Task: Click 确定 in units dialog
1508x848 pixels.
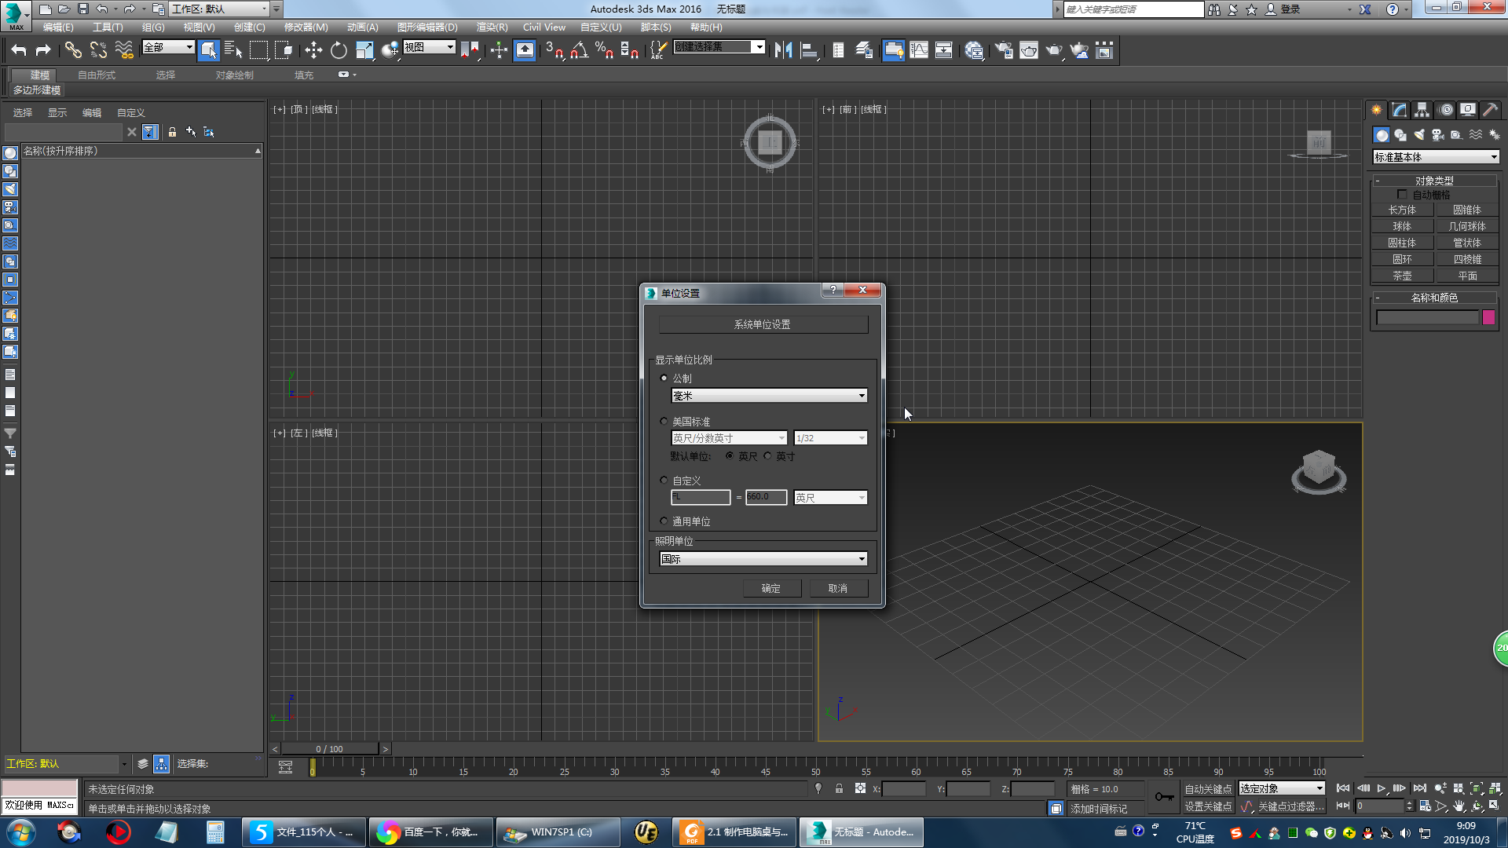Action: tap(771, 588)
